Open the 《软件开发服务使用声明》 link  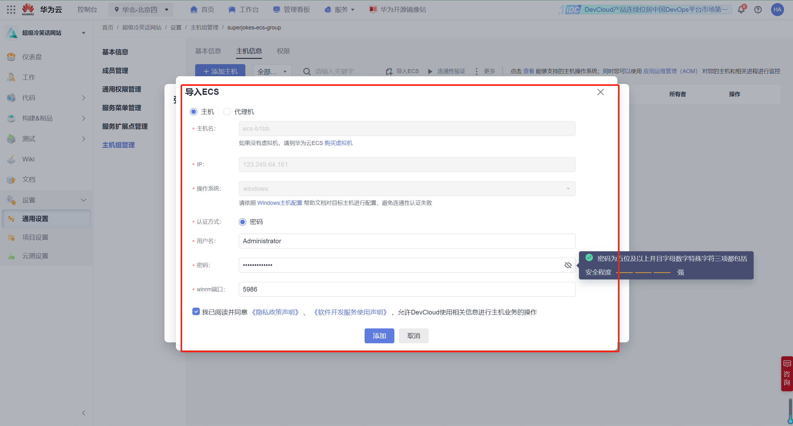(x=350, y=312)
